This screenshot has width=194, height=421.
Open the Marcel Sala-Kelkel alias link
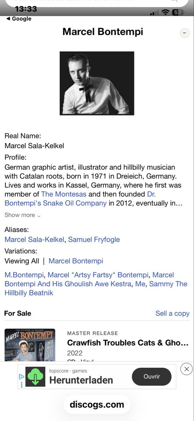(34, 240)
